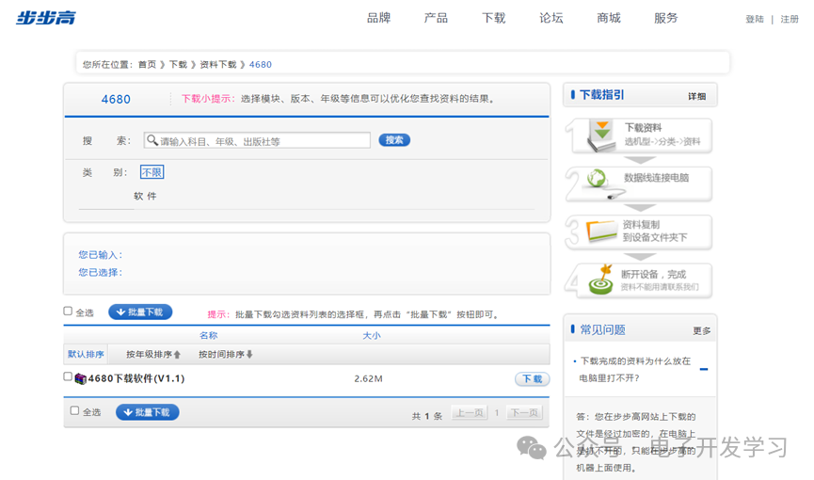Open the 品牌 nav menu

(x=378, y=18)
